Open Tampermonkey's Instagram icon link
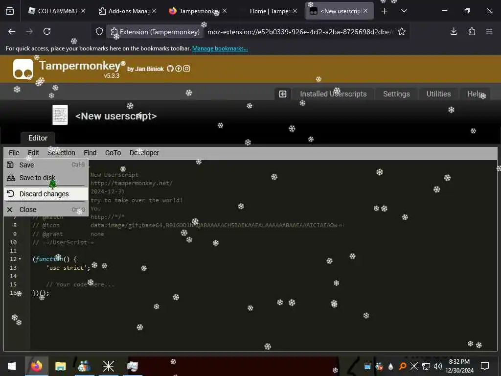This screenshot has height=376, width=501. (186, 69)
